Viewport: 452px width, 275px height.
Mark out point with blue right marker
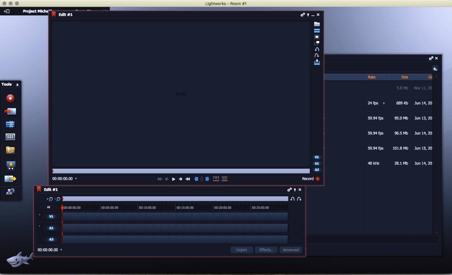pyautogui.click(x=207, y=179)
